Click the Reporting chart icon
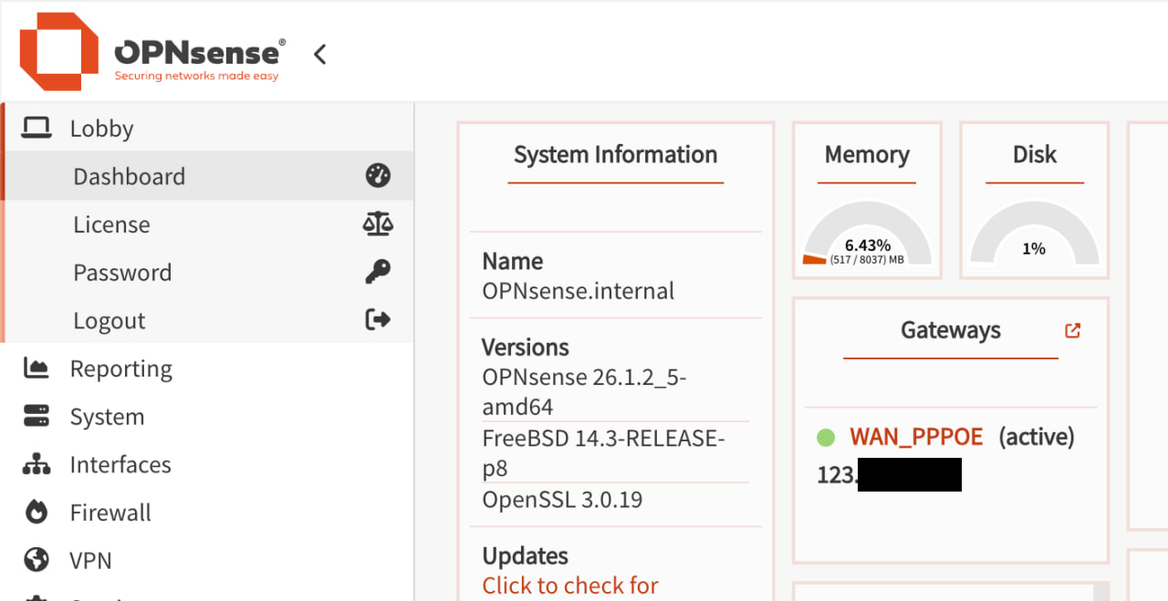Screen dimensions: 1168x601 click(x=36, y=368)
